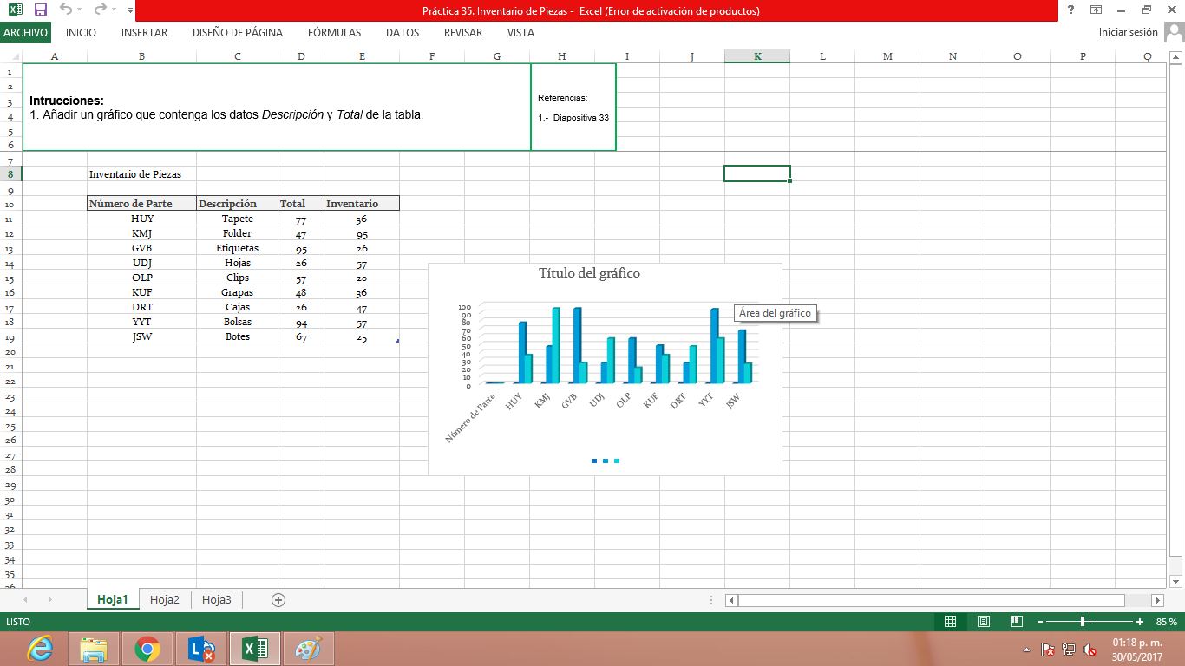Image resolution: width=1185 pixels, height=666 pixels.
Task: Click the zoom out minus button
Action: [x=1040, y=622]
